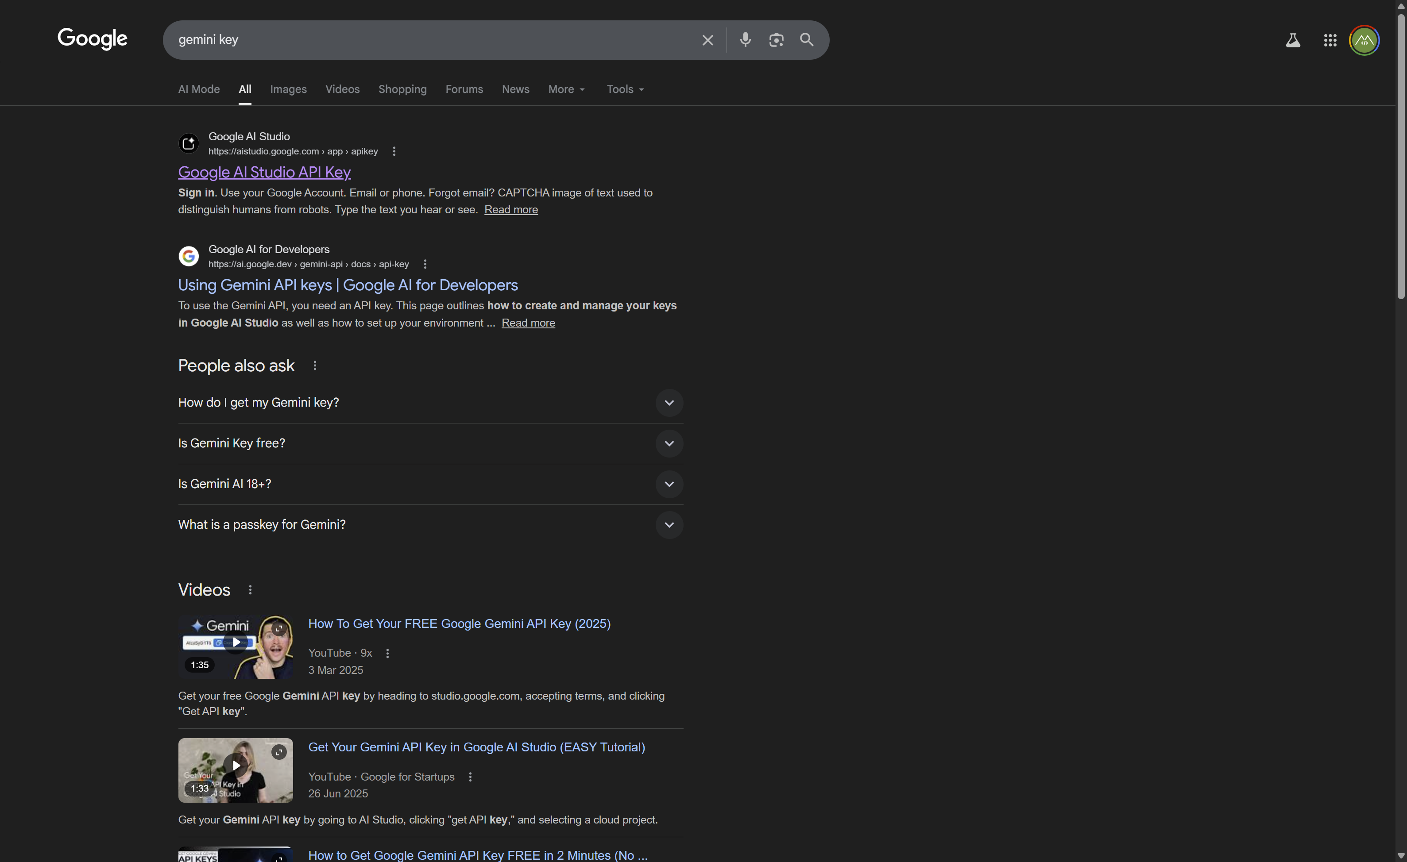Viewport: 1407px width, 862px height.
Task: Clear the search box with the X icon
Action: (x=707, y=40)
